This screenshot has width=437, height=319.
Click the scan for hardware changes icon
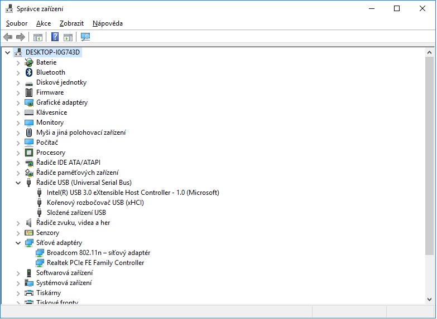(85, 37)
